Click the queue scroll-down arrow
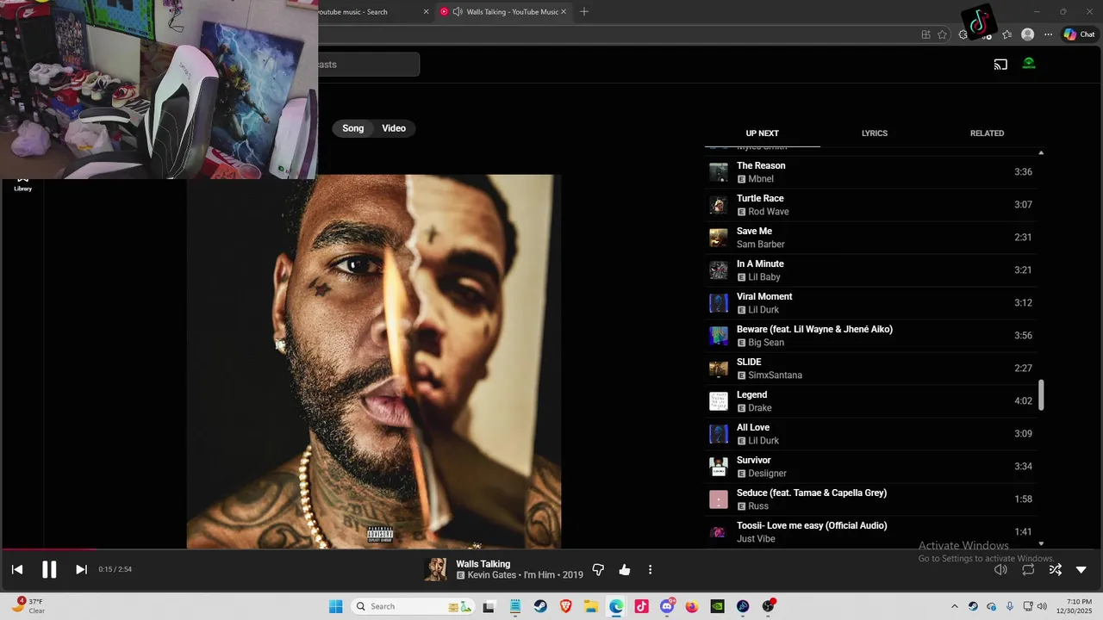Image resolution: width=1103 pixels, height=620 pixels. coord(1041,543)
